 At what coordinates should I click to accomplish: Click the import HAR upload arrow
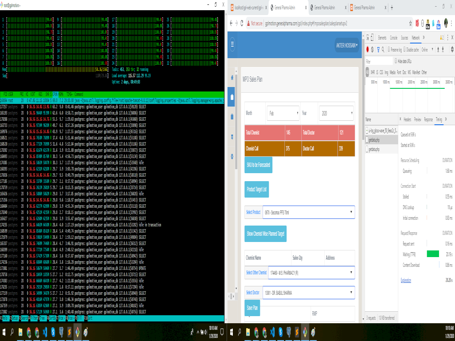coord(438,50)
